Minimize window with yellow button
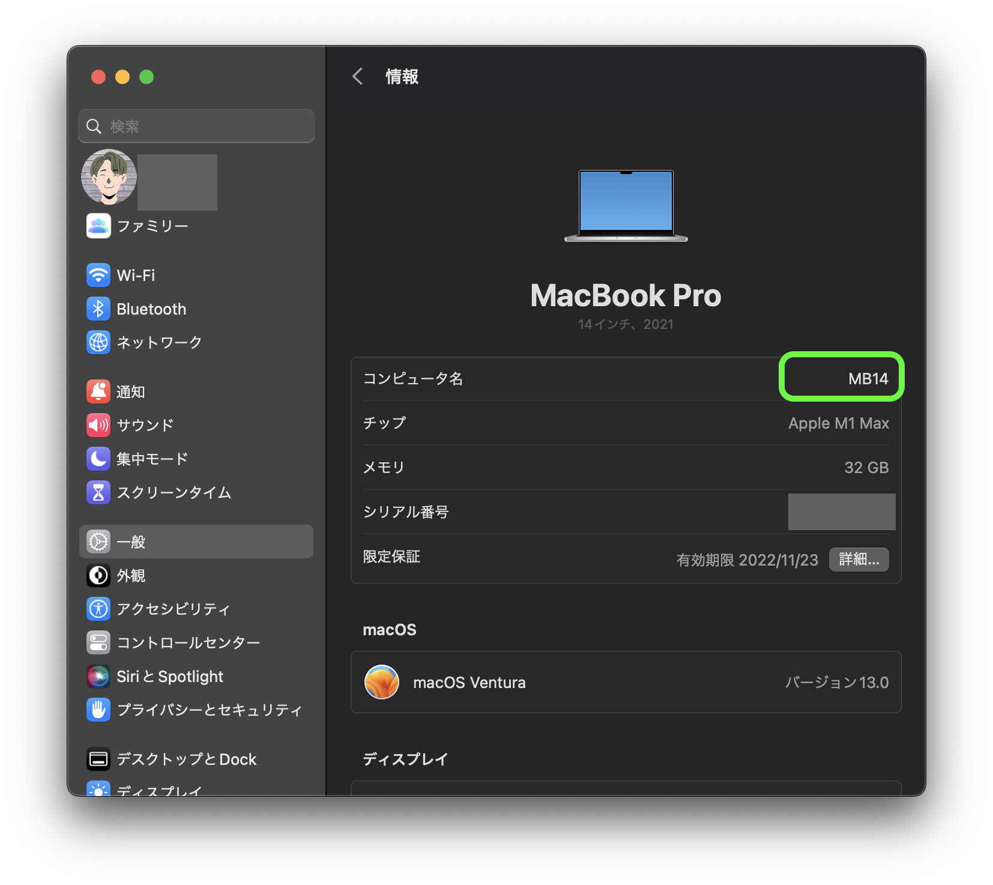The image size is (993, 885). 122,77
